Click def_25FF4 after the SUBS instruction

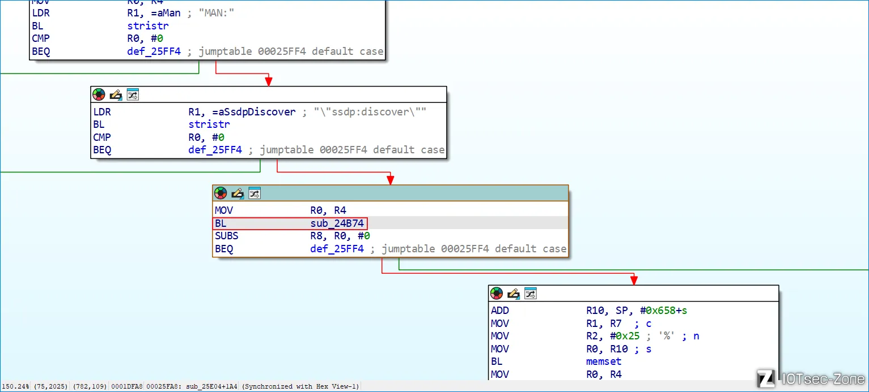pos(337,249)
